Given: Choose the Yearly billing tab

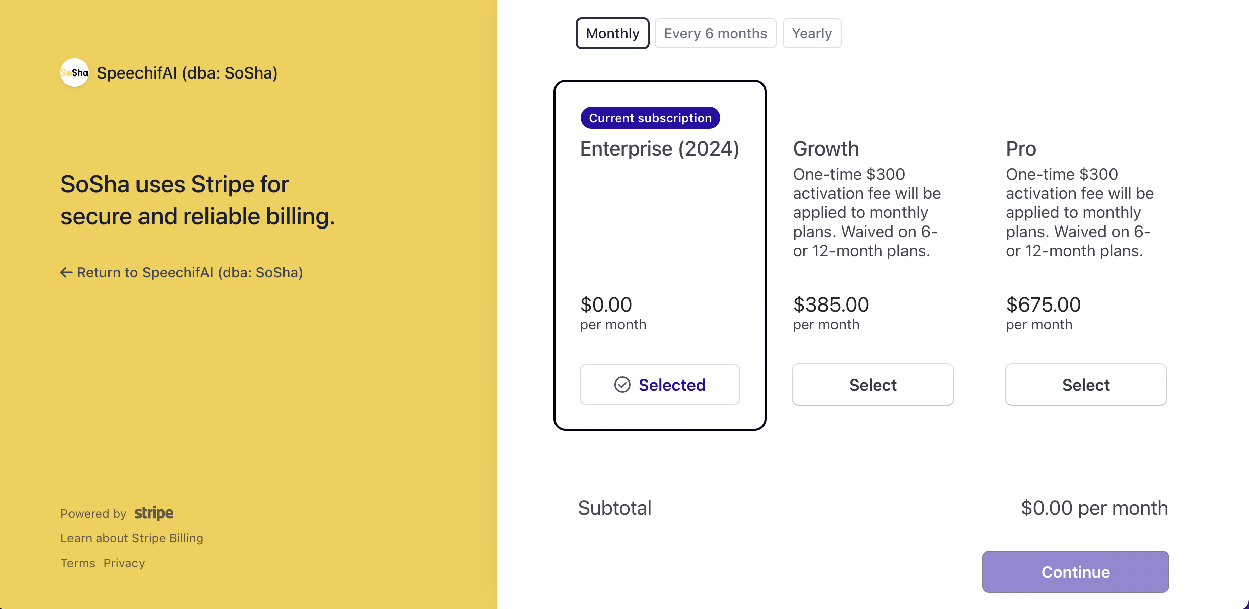Looking at the screenshot, I should pyautogui.click(x=812, y=33).
